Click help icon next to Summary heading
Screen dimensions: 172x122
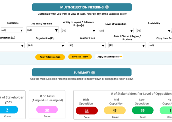pos(93,73)
